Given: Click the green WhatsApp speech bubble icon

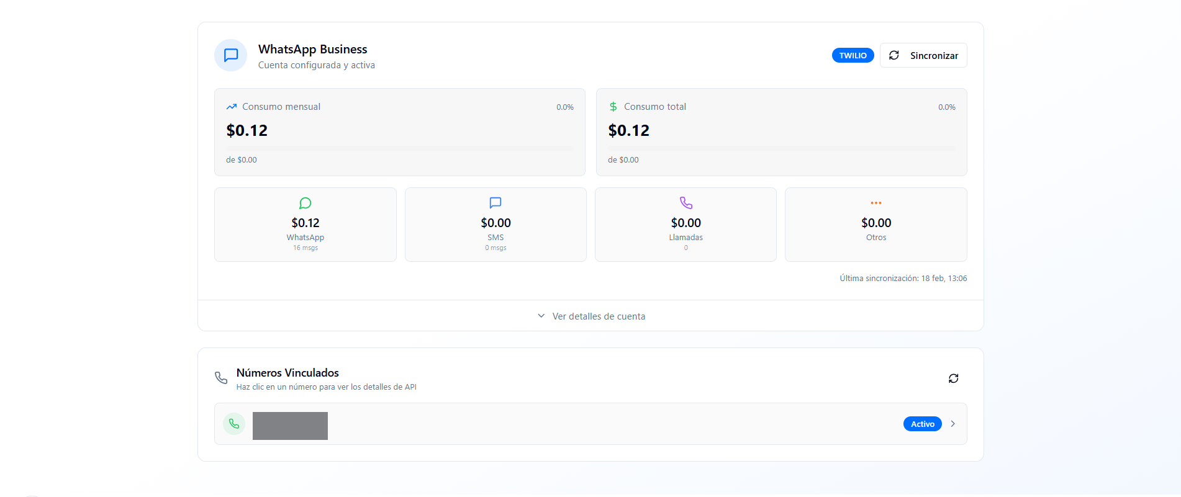Looking at the screenshot, I should point(305,203).
